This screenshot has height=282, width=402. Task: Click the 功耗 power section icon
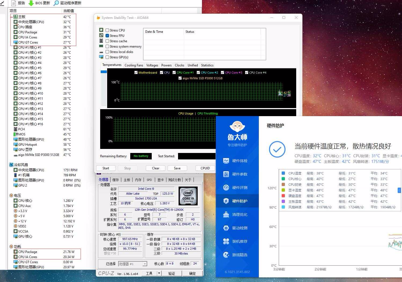click(11, 247)
